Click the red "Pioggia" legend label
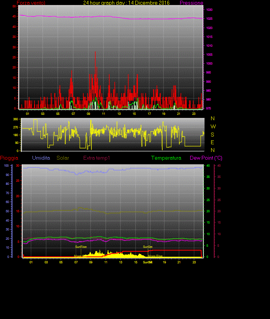Viewport: 270px width, 319px height. (9, 158)
